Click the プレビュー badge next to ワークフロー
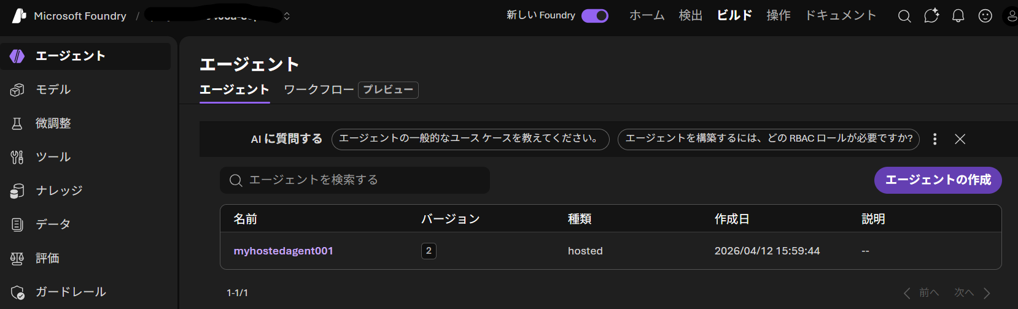The width and height of the screenshot is (1018, 309). point(388,90)
